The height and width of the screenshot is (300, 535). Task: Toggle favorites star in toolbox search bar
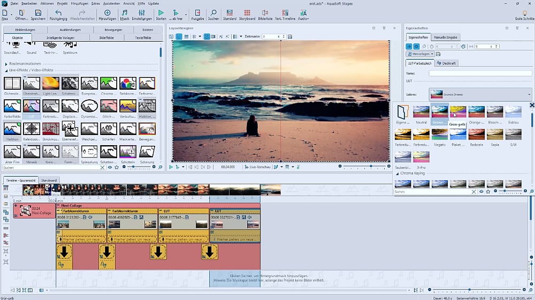(117, 167)
